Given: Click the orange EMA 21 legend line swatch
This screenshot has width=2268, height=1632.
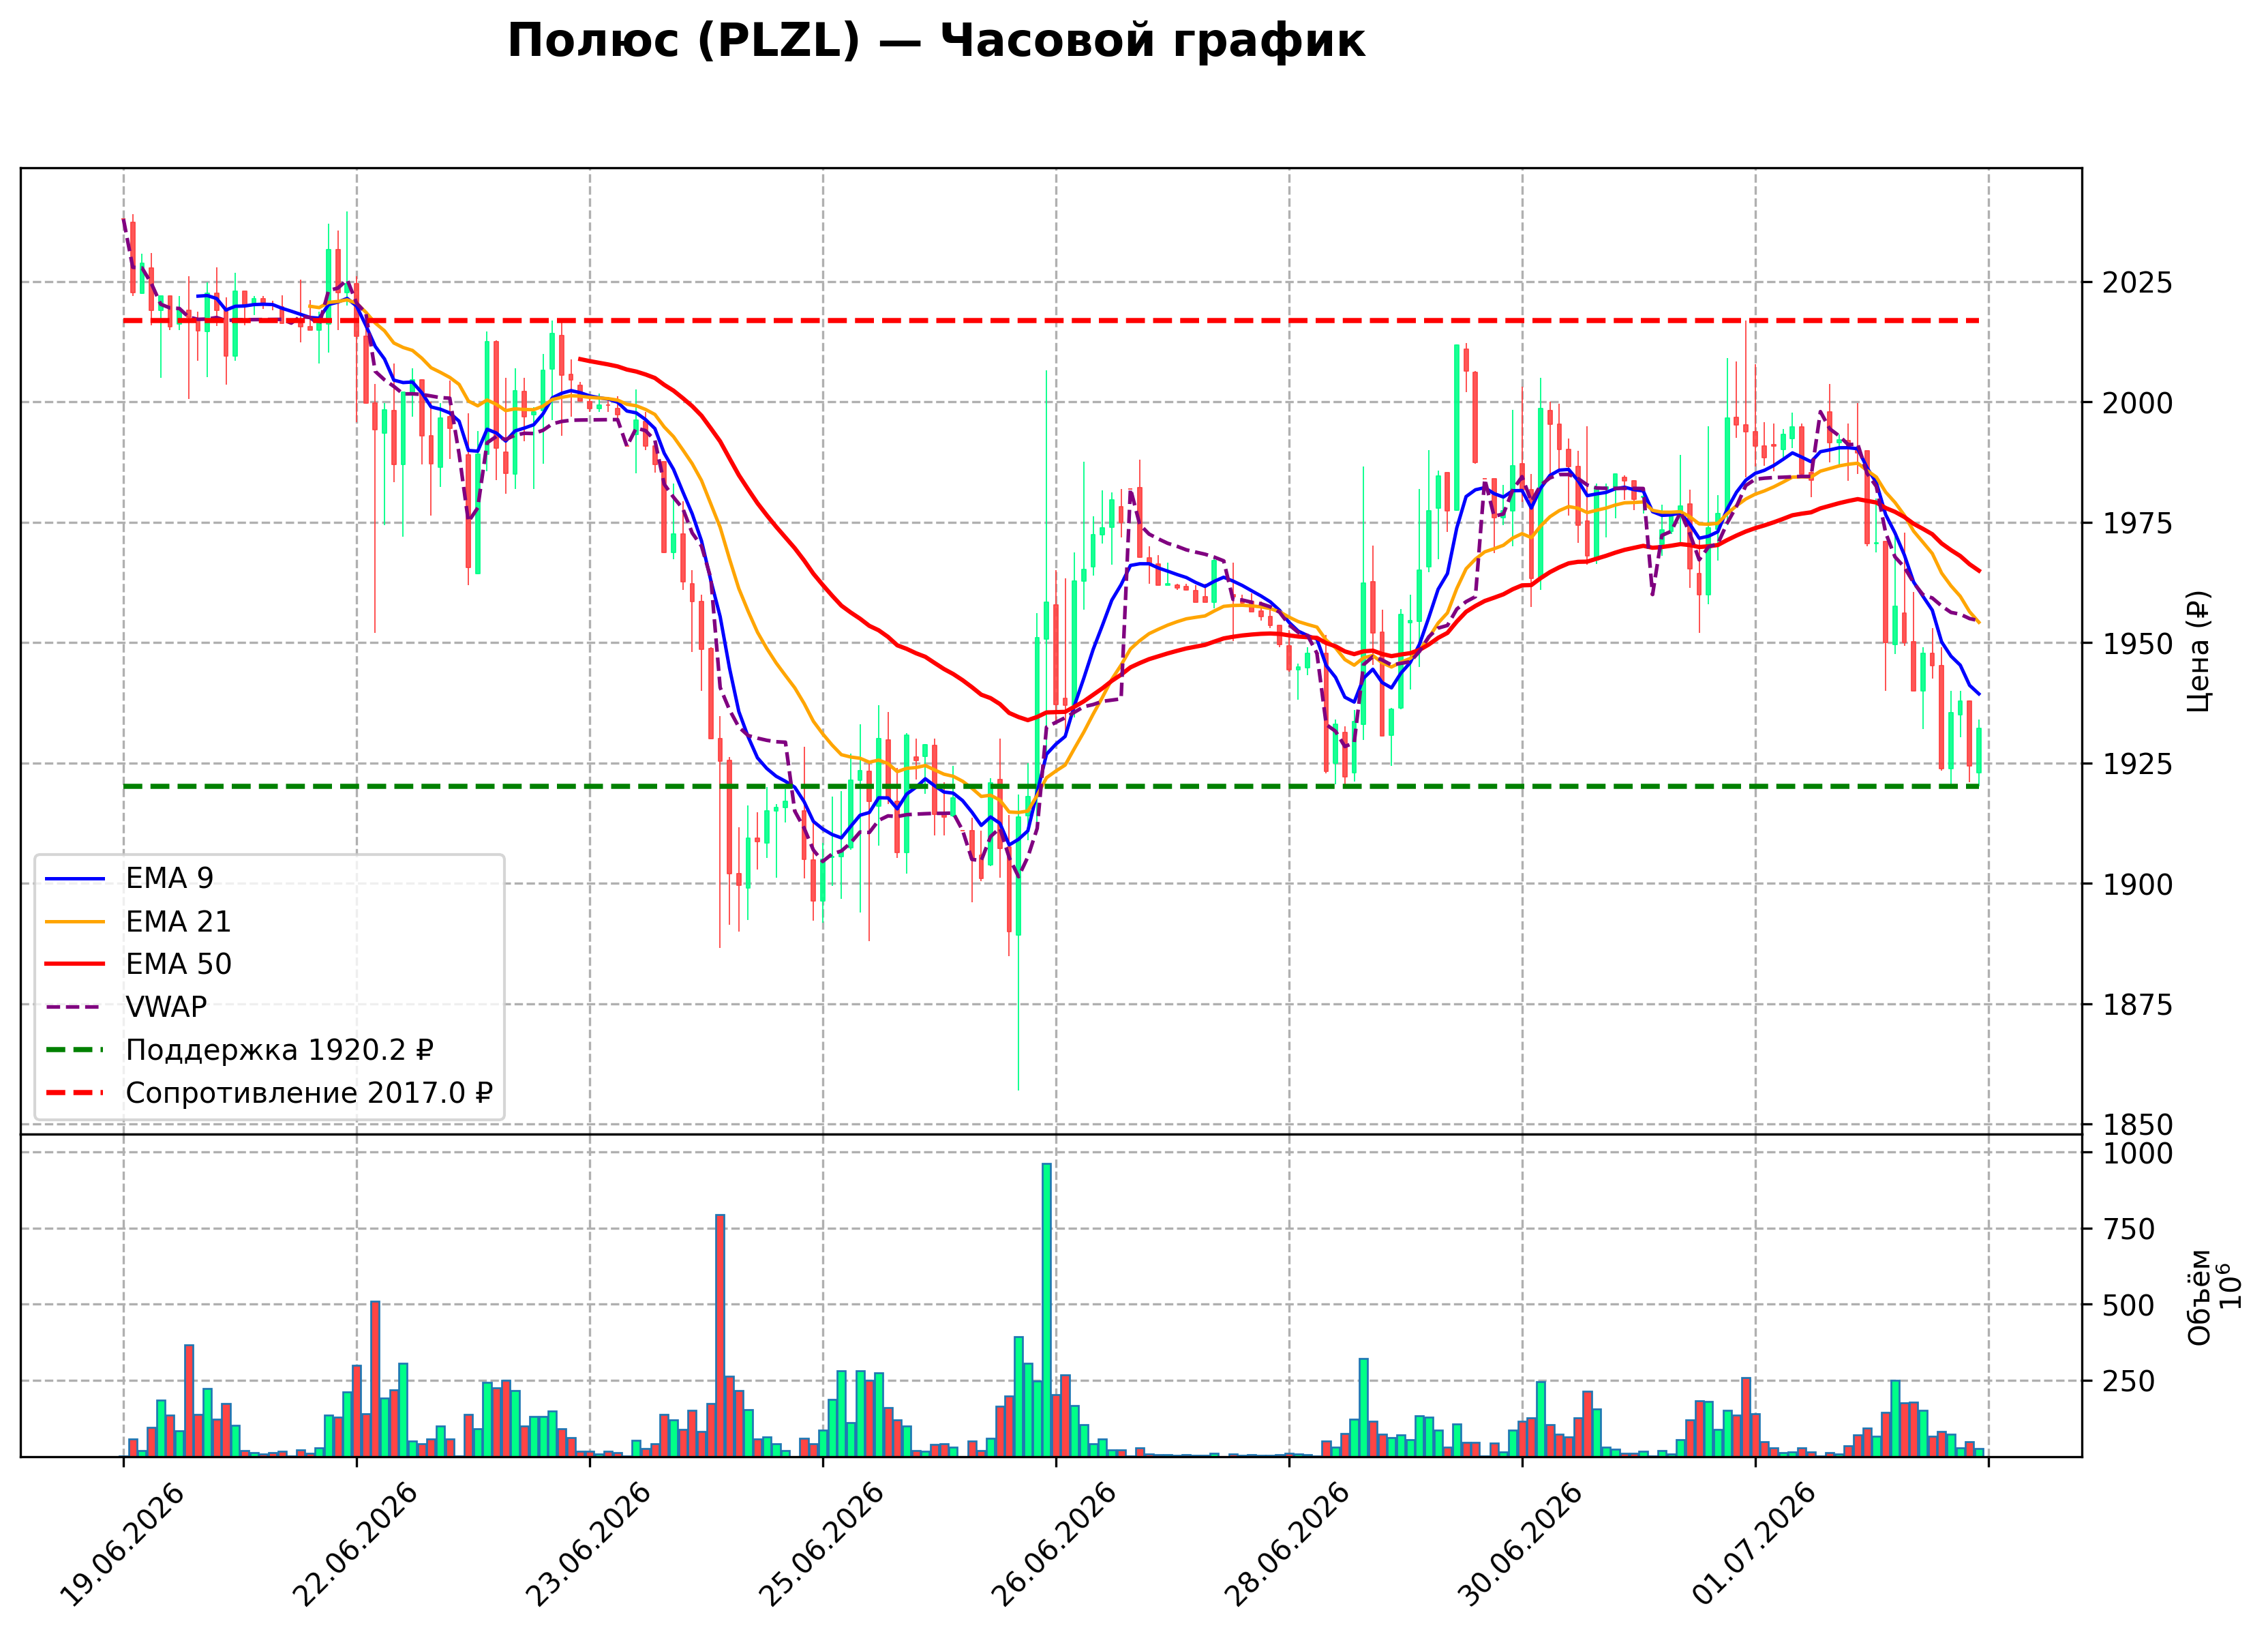Looking at the screenshot, I should 75,921.
